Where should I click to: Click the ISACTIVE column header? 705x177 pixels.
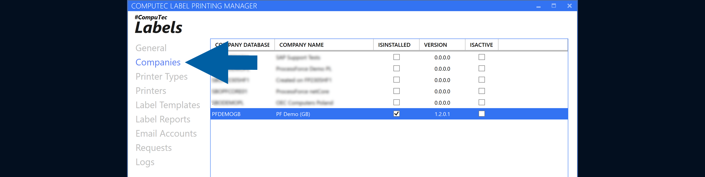click(481, 45)
